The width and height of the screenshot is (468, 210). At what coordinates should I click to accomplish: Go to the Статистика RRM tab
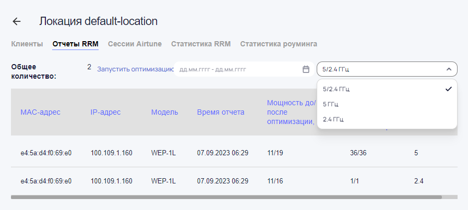pos(201,44)
